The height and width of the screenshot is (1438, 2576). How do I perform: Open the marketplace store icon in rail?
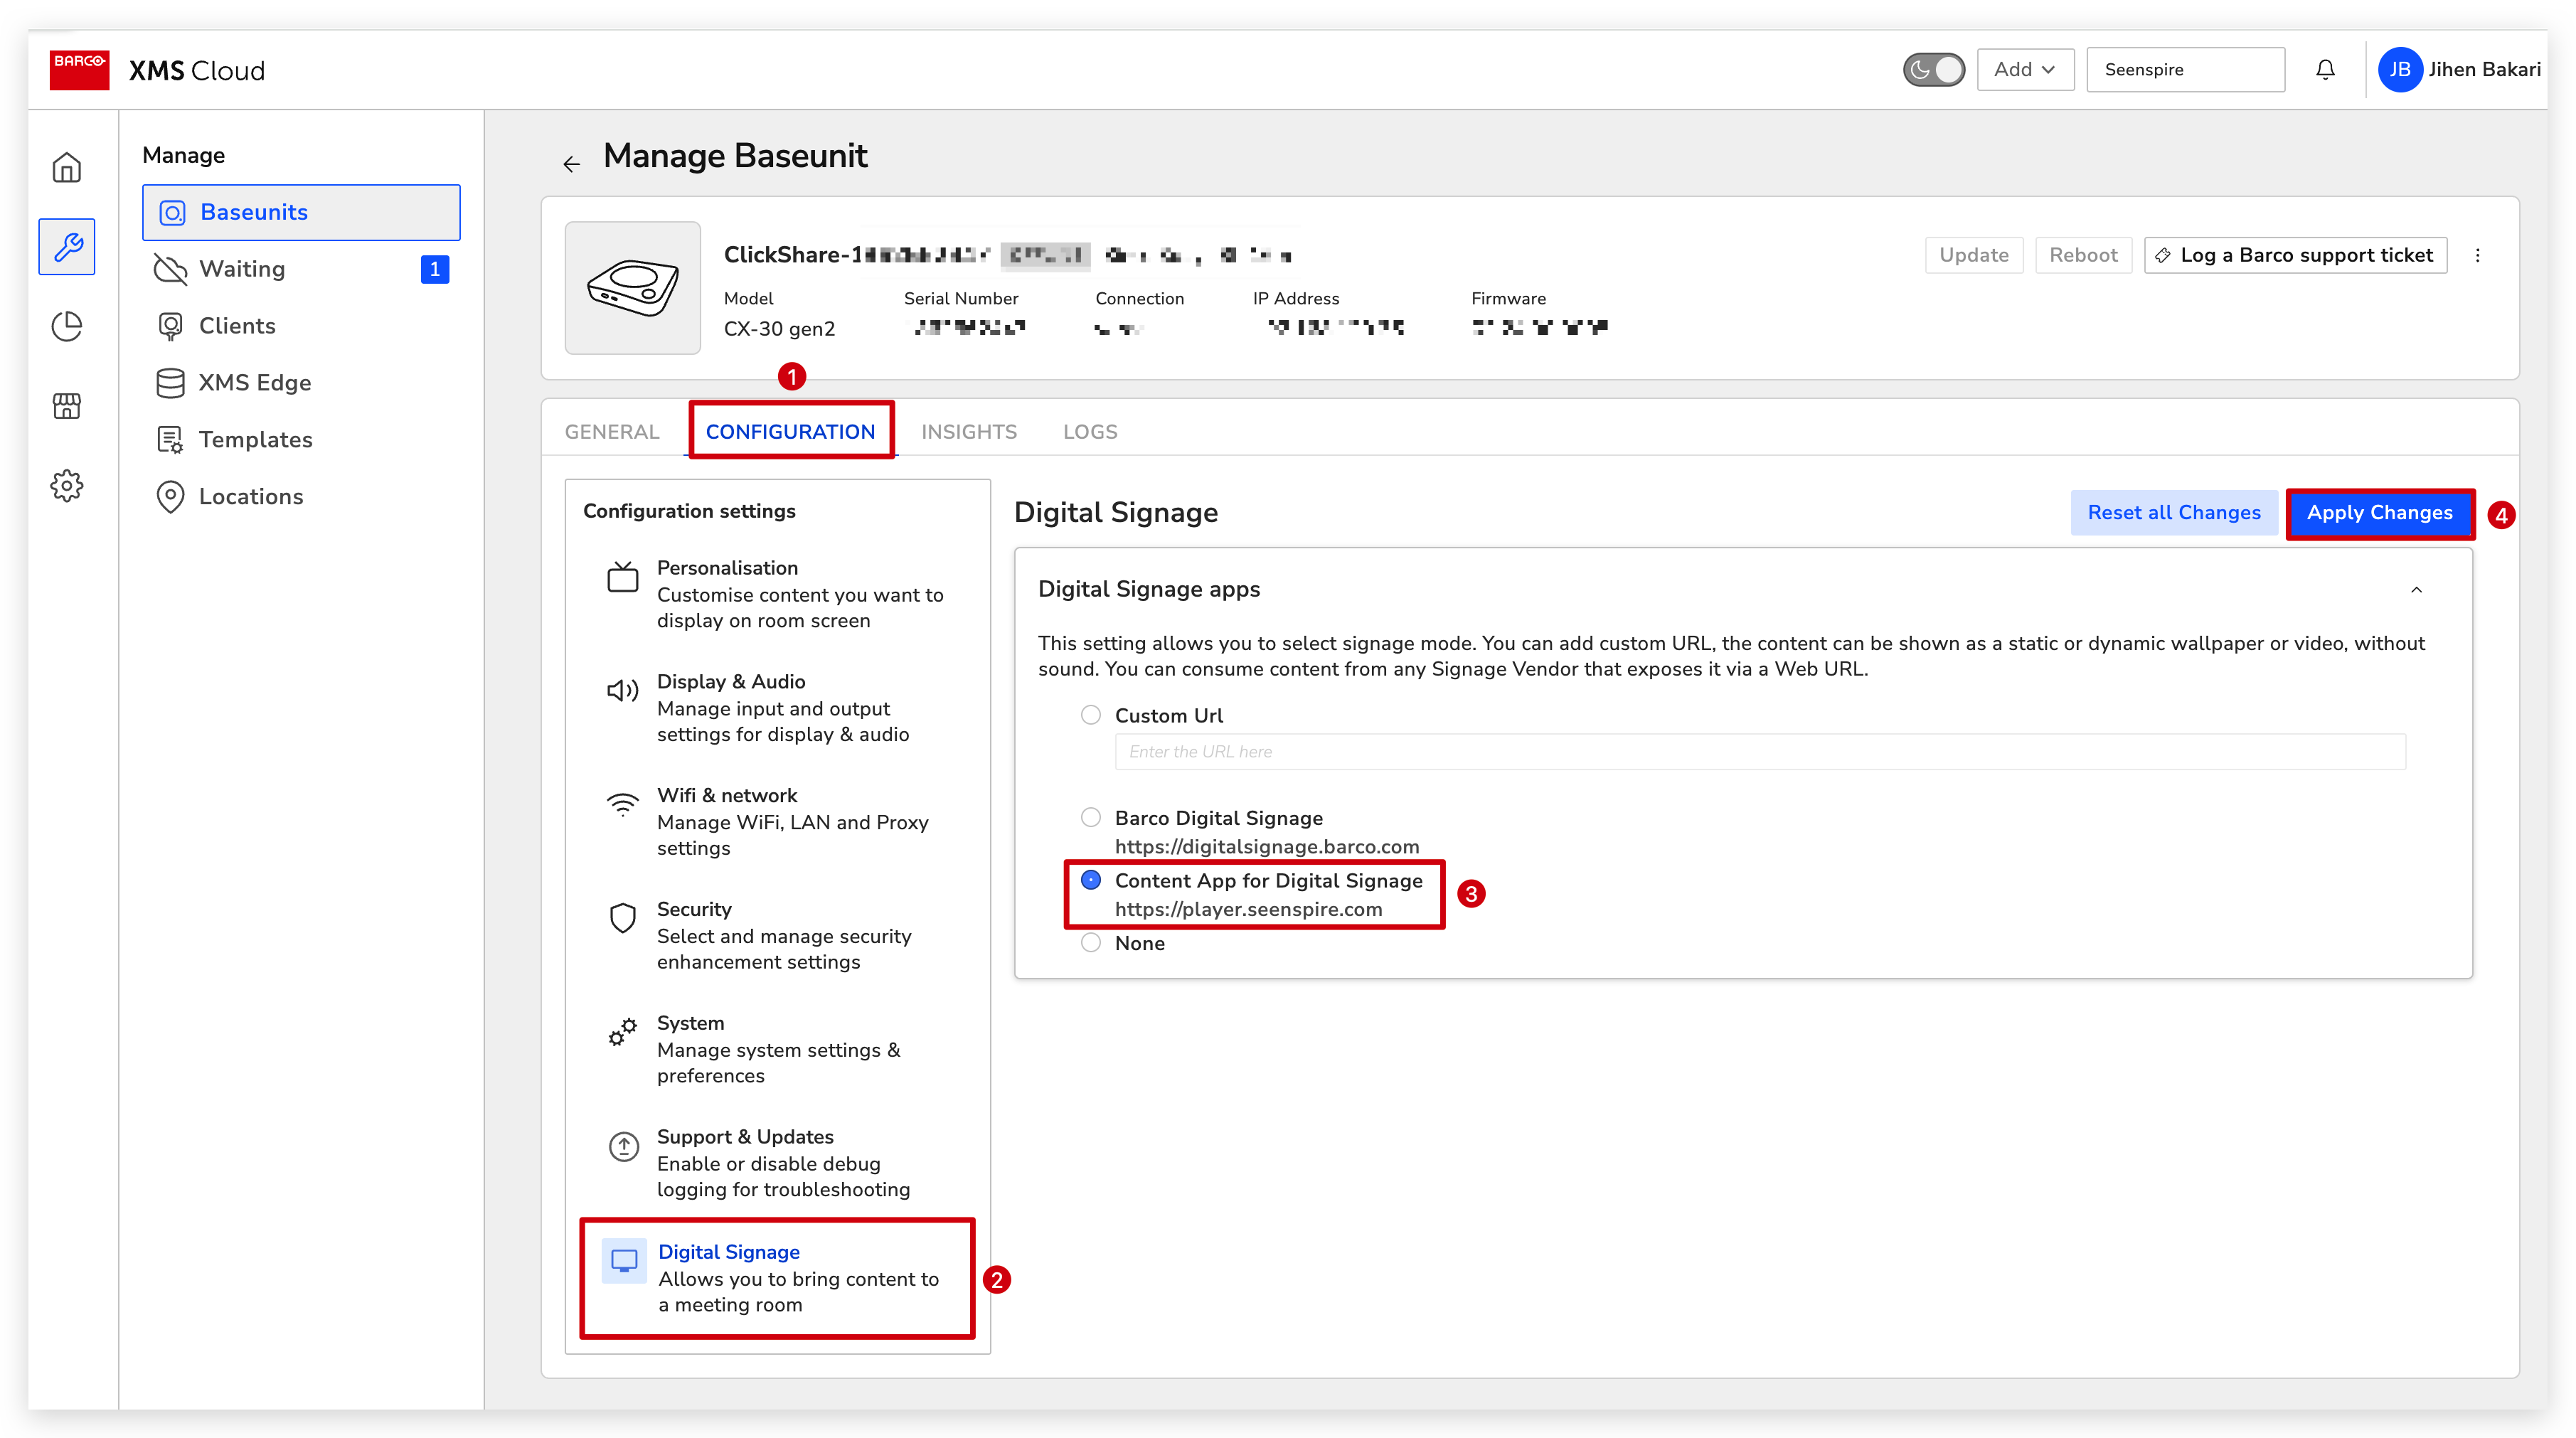67,405
